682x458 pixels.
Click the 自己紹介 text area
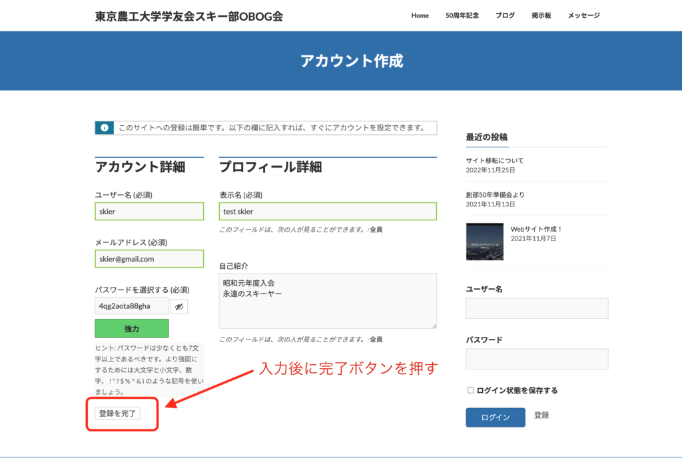[328, 300]
